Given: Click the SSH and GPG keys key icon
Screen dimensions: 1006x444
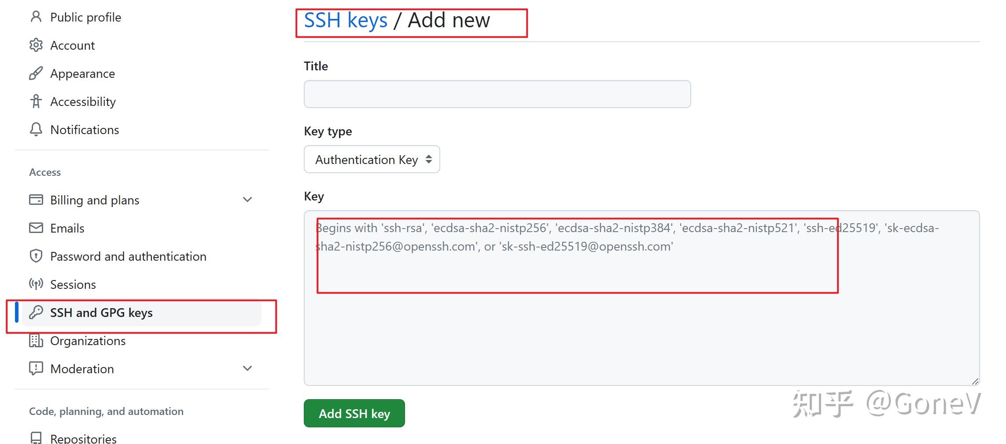Looking at the screenshot, I should [36, 313].
